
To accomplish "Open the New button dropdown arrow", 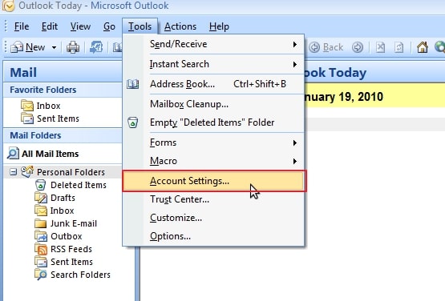I will click(x=54, y=47).
